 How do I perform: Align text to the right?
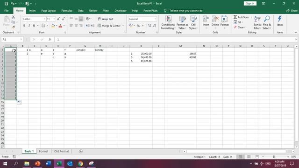pyautogui.click(x=81, y=26)
